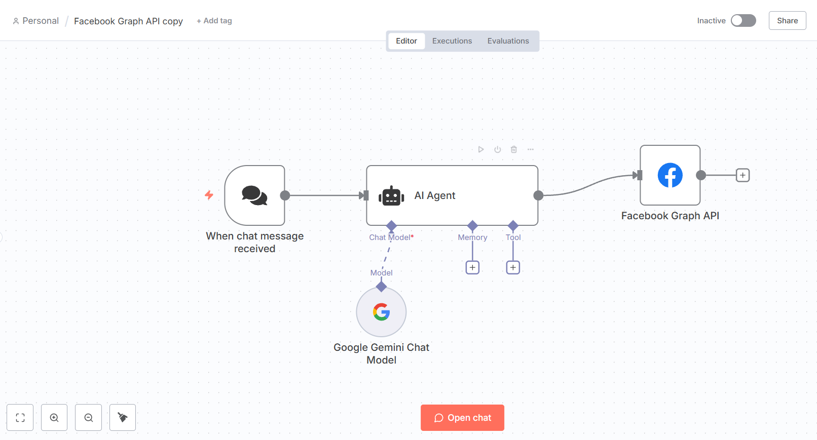Image resolution: width=817 pixels, height=440 pixels.
Task: Rename workflow title Facebook Graph API copy
Action: tap(128, 21)
